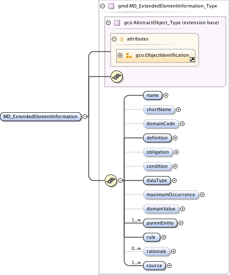The width and height of the screenshot is (230, 275).
Task: Expand the dataType element
Action: (174, 180)
